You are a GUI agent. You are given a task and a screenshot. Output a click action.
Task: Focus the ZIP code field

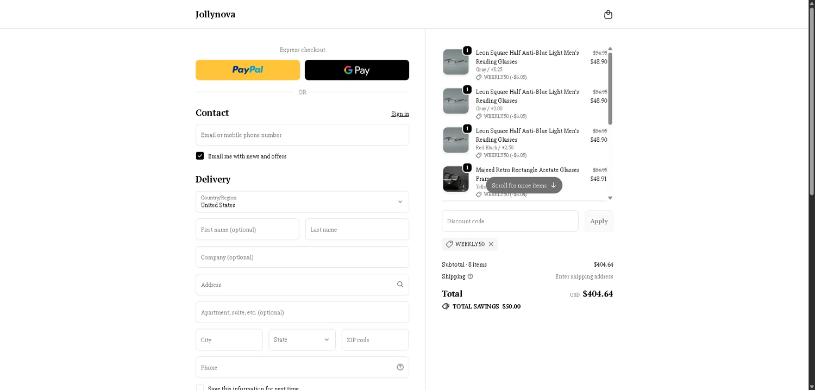(375, 339)
